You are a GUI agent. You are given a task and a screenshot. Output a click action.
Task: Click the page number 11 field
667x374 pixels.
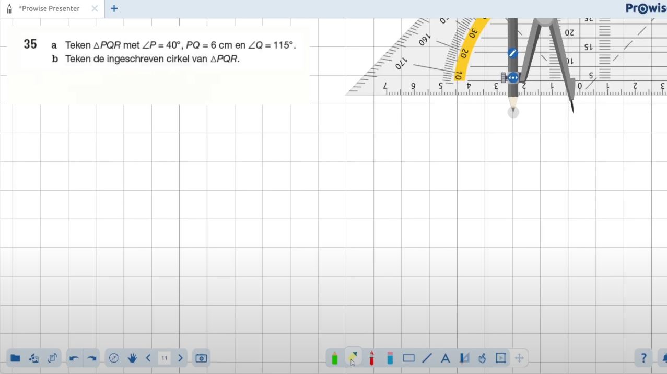(x=165, y=358)
